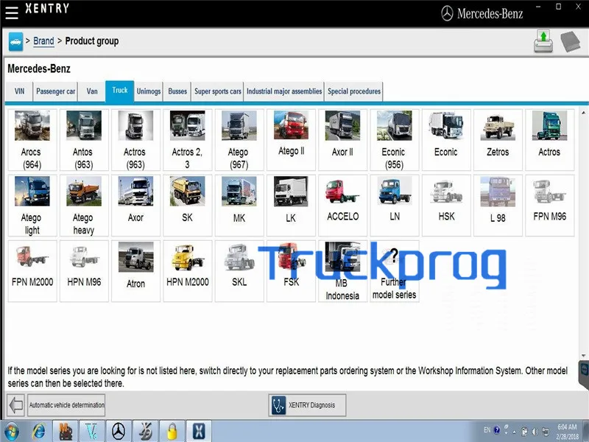Select the MK model series
The height and width of the screenshot is (442, 589).
tap(239, 206)
